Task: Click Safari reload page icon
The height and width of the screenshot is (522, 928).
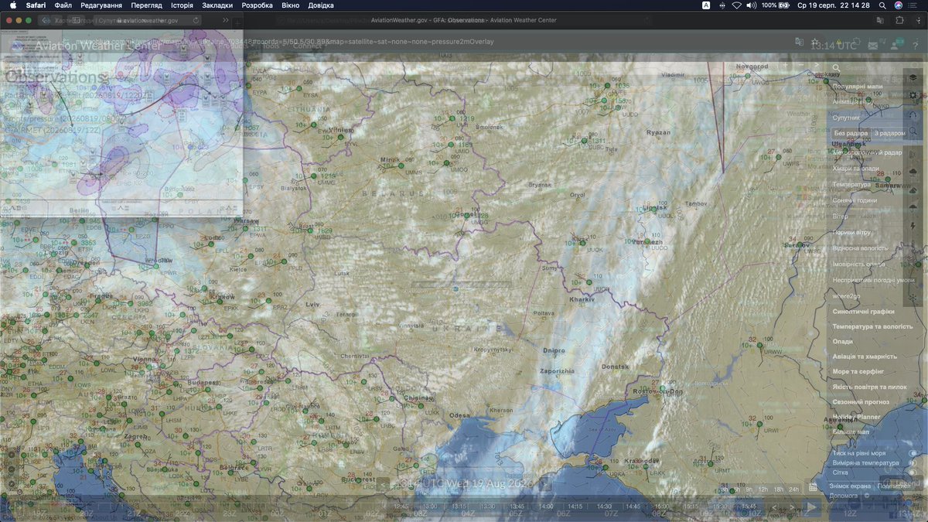Action: 196,20
